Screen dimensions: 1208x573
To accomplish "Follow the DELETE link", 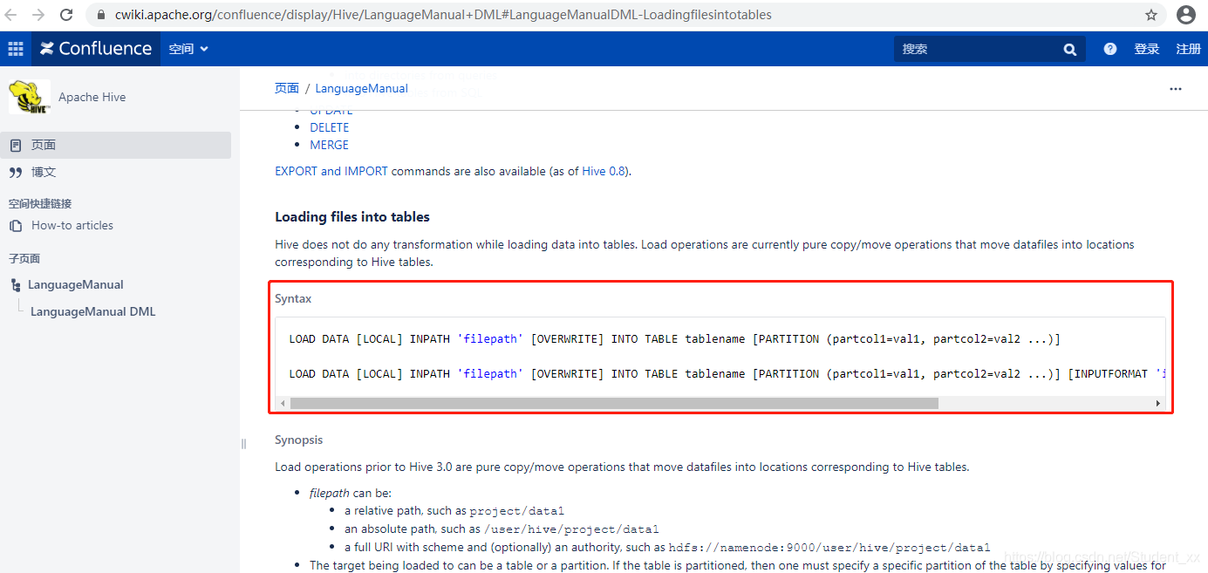I will point(329,127).
